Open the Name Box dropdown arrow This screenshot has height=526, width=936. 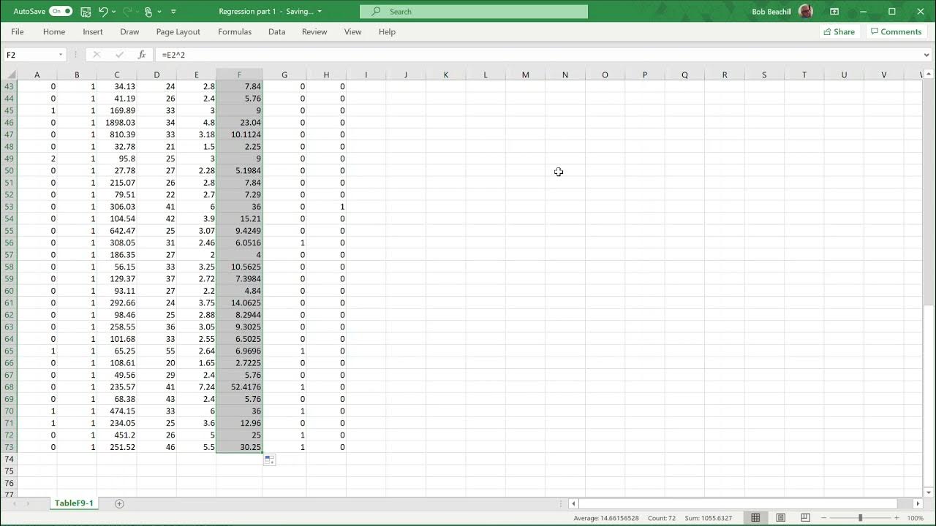tap(61, 55)
